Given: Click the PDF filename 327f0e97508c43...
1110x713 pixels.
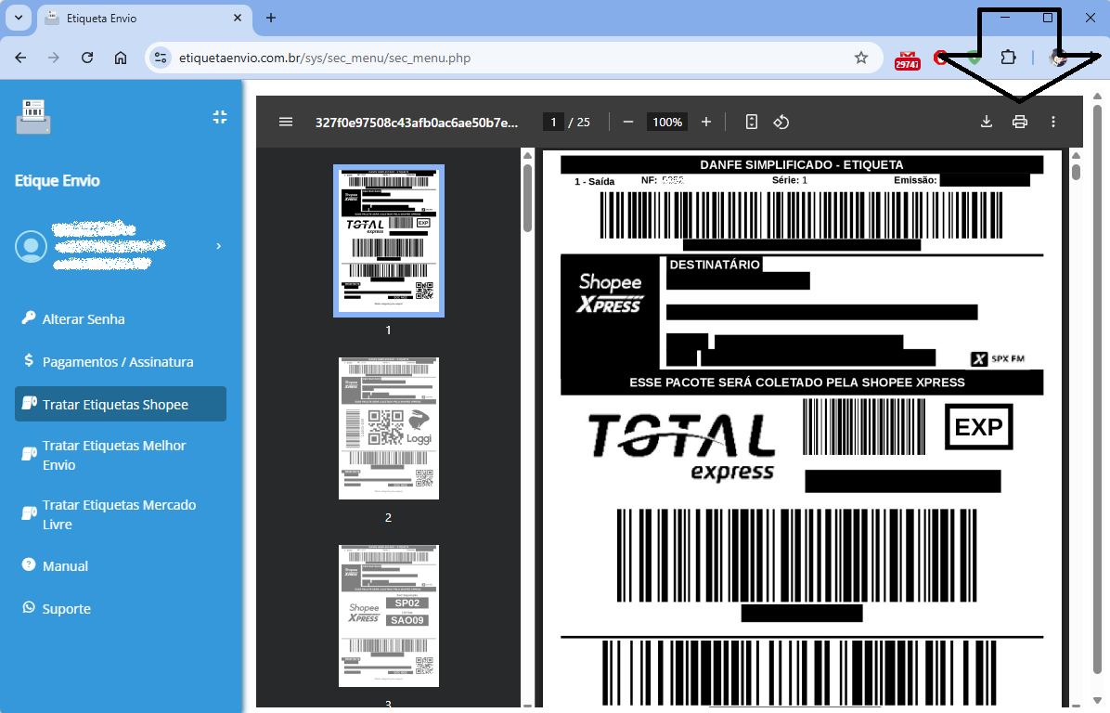Looking at the screenshot, I should click(416, 122).
